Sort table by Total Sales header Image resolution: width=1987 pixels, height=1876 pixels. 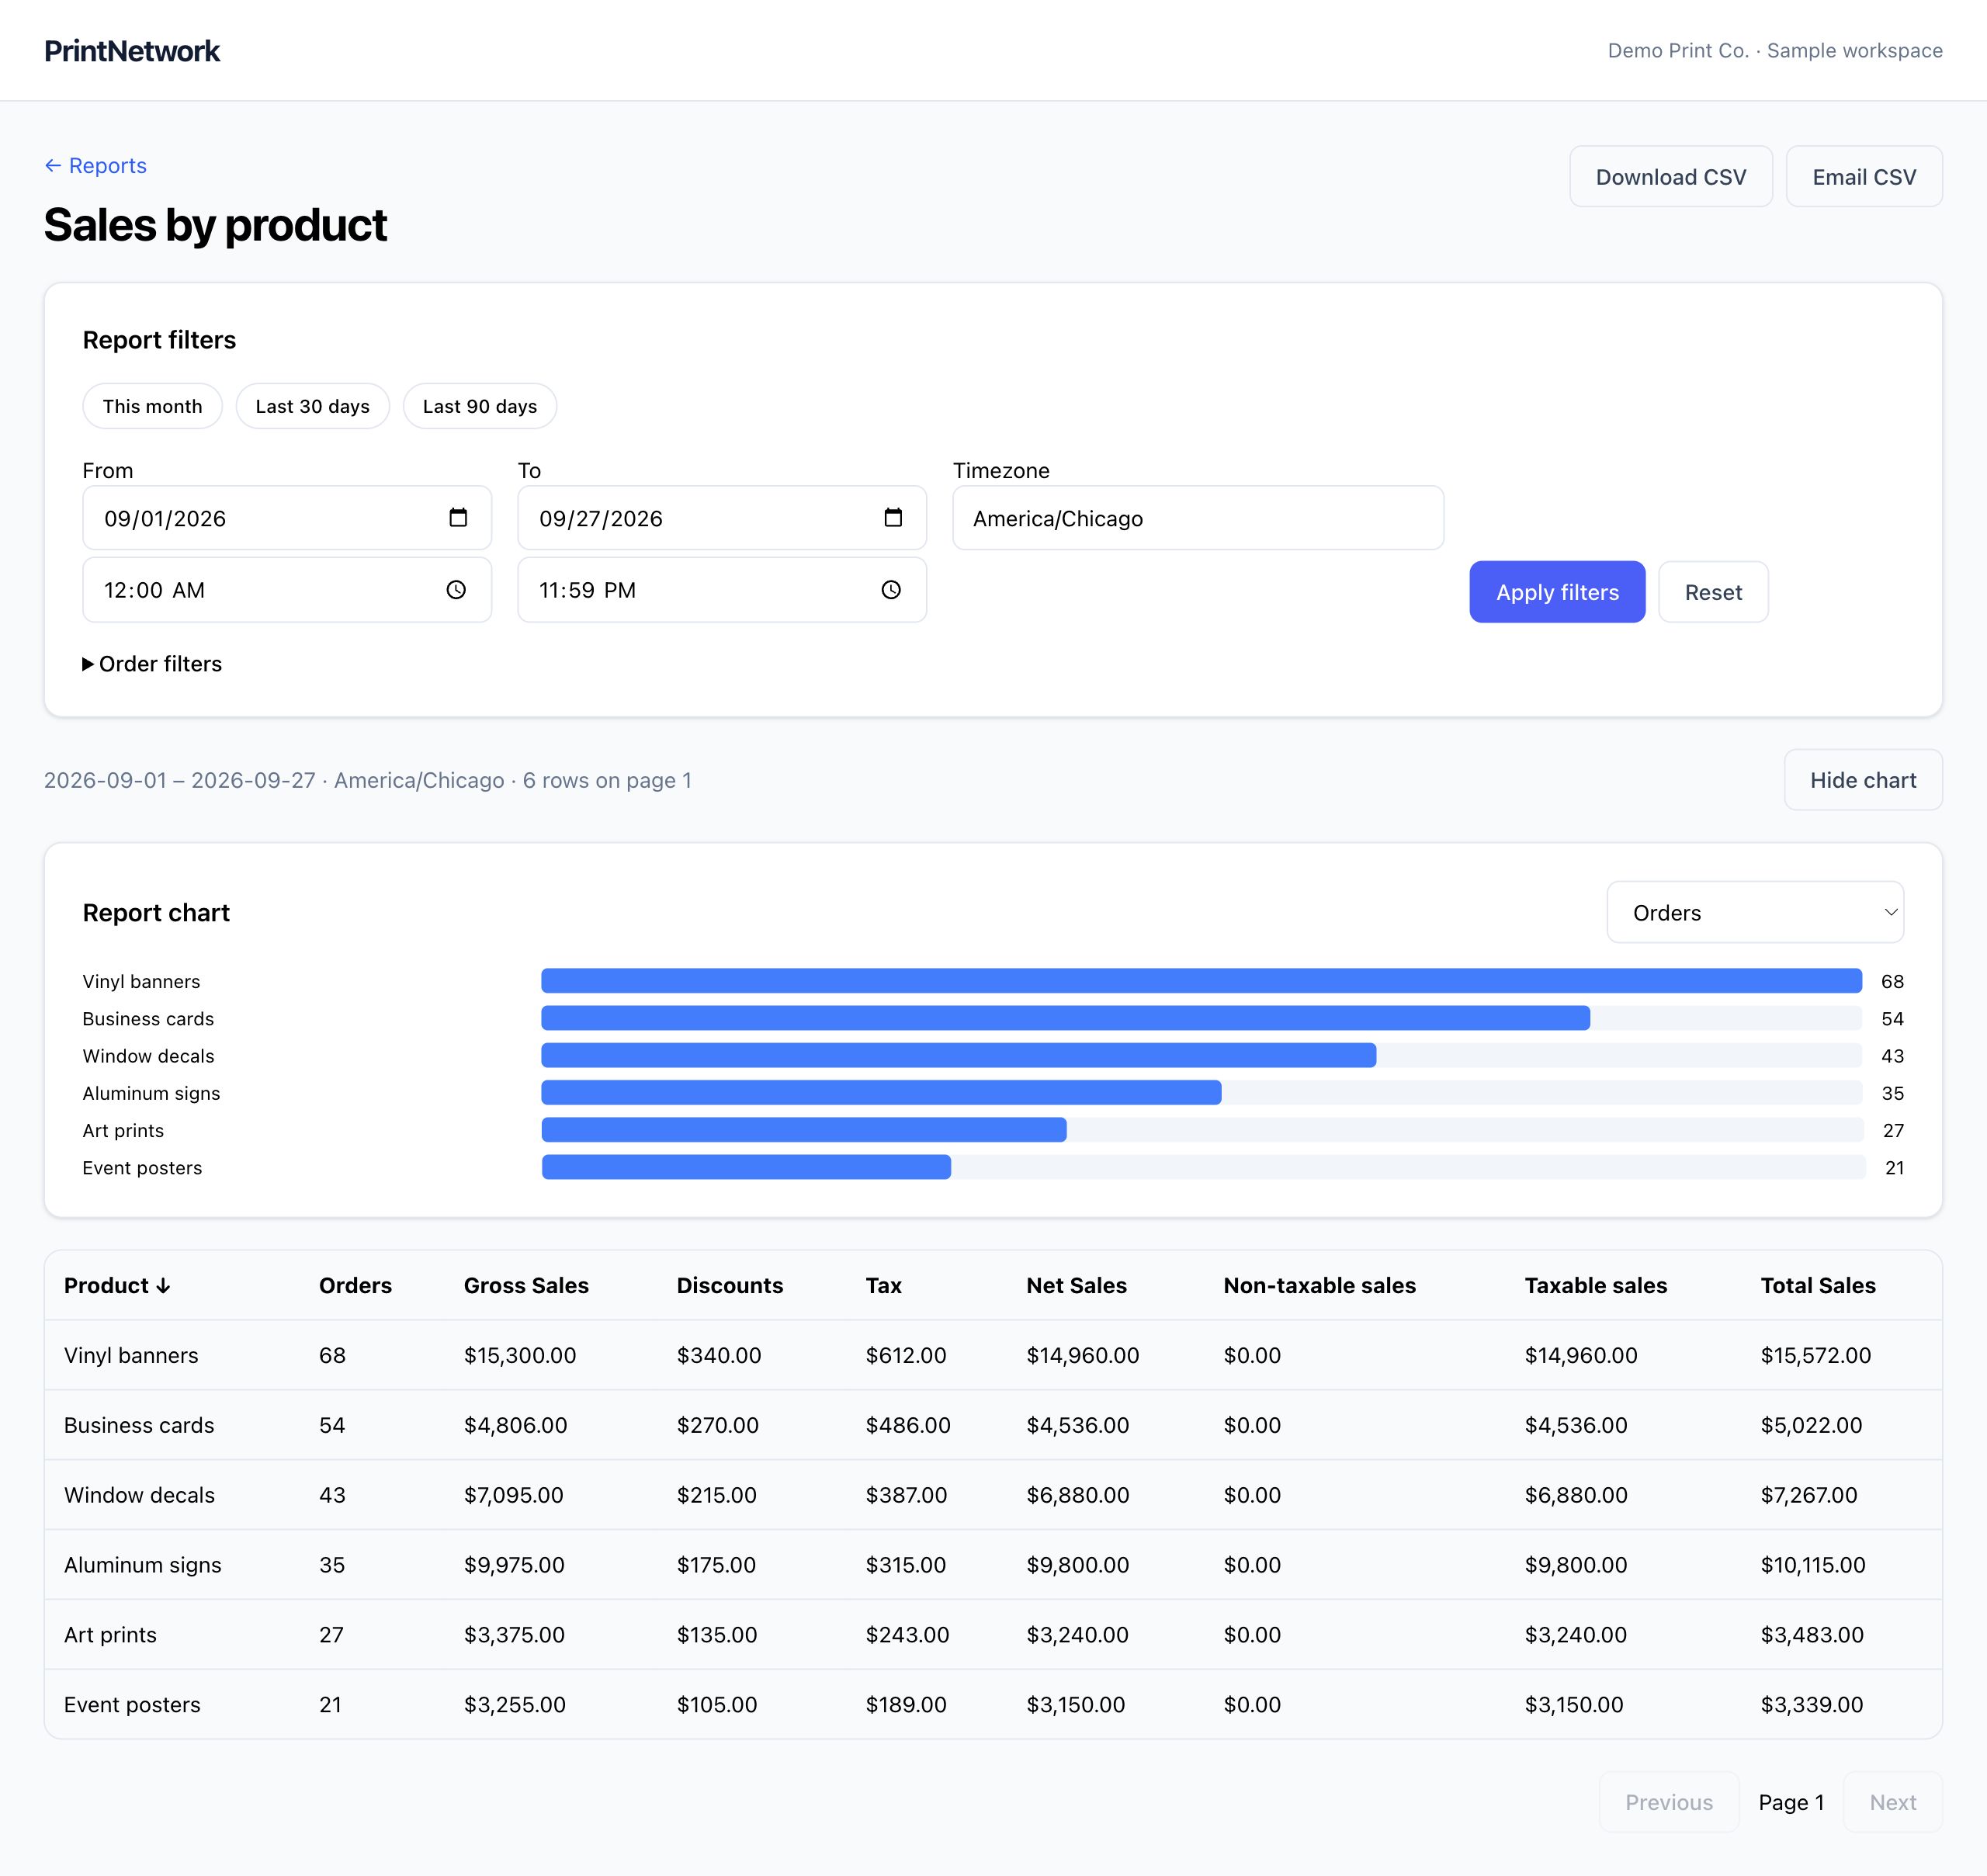1818,1286
